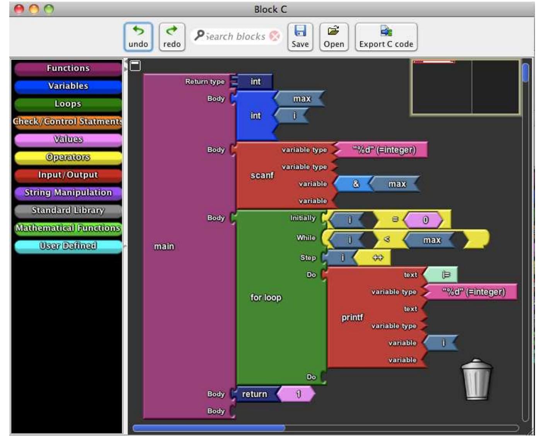Click the horizontal scrollbar thumb
This screenshot has width=540, height=439.
pyautogui.click(x=209, y=428)
